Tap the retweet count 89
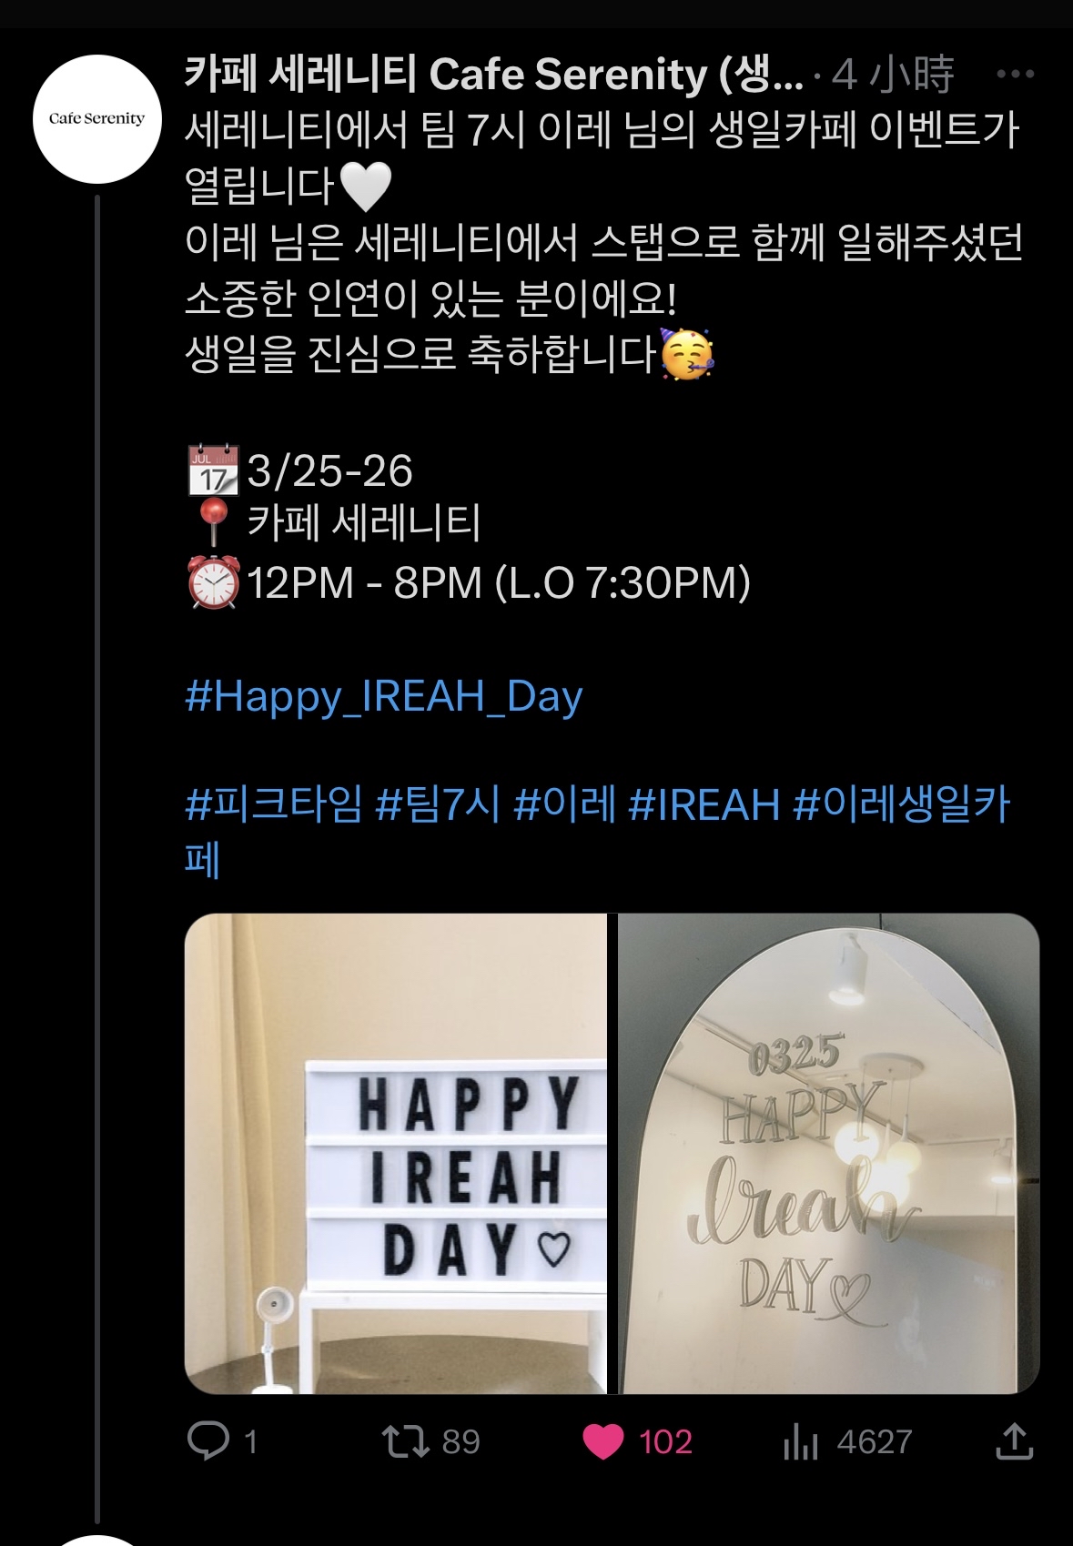Screen dimensions: 1073x1546 461,1441
